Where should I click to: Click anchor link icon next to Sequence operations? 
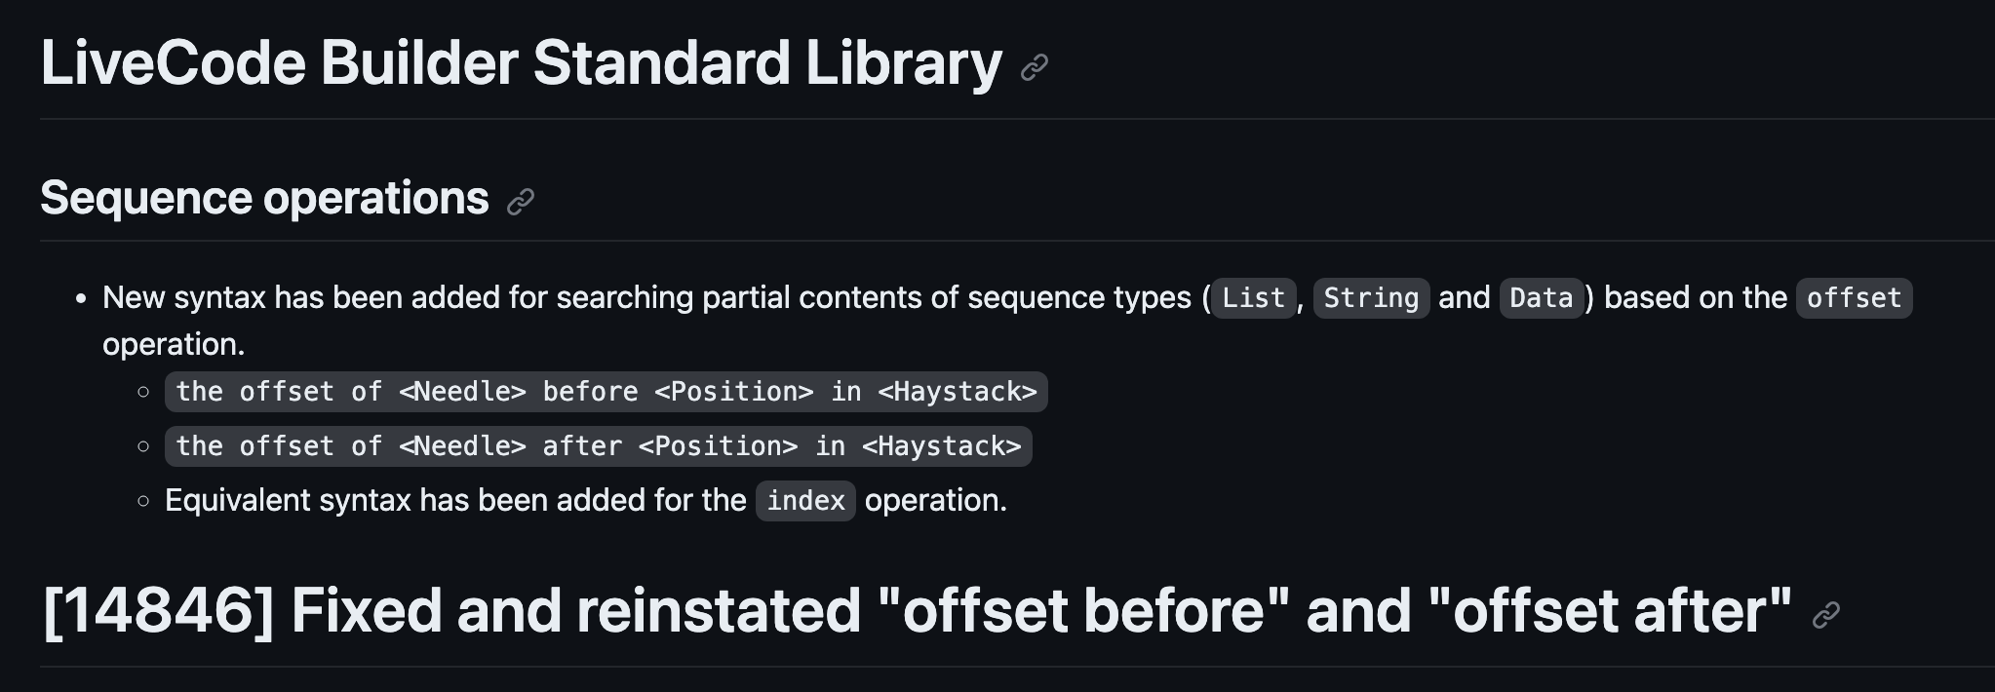click(x=521, y=202)
